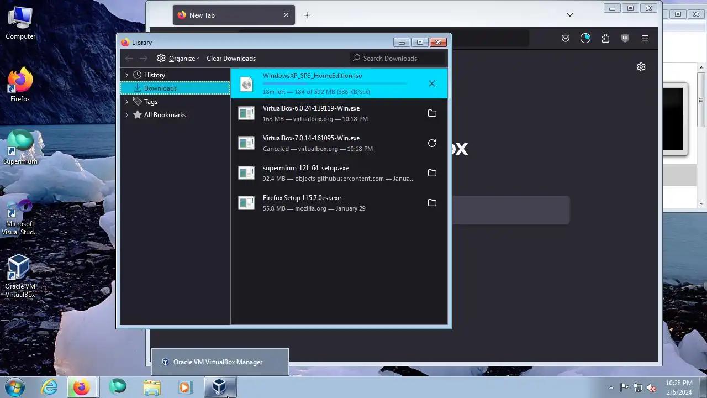This screenshot has width=707, height=398.
Task: Select Oracle VM VirtualBox Manager preview
Action: (220, 362)
